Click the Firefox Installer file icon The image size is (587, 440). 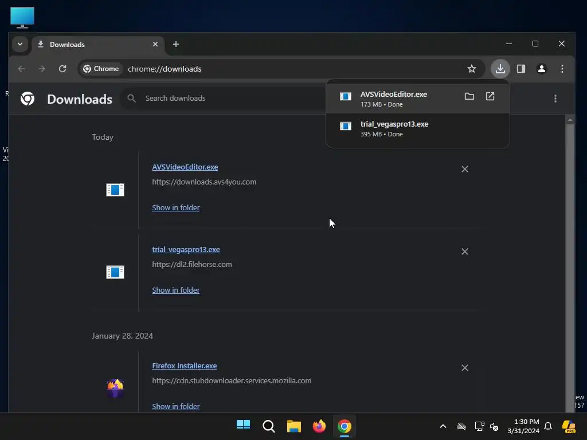(115, 388)
